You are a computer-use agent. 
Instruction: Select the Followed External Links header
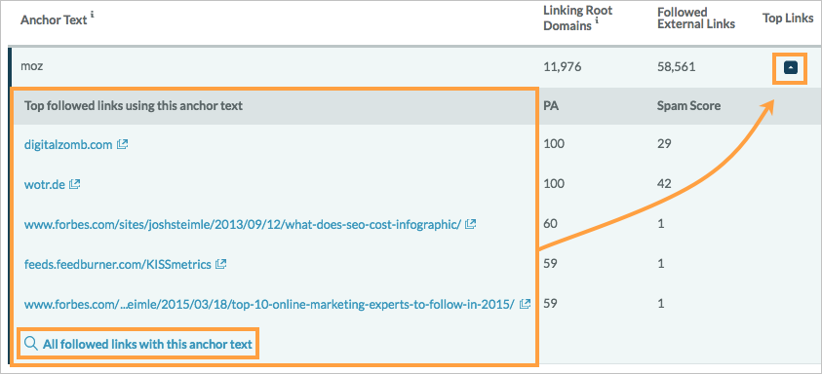[695, 19]
